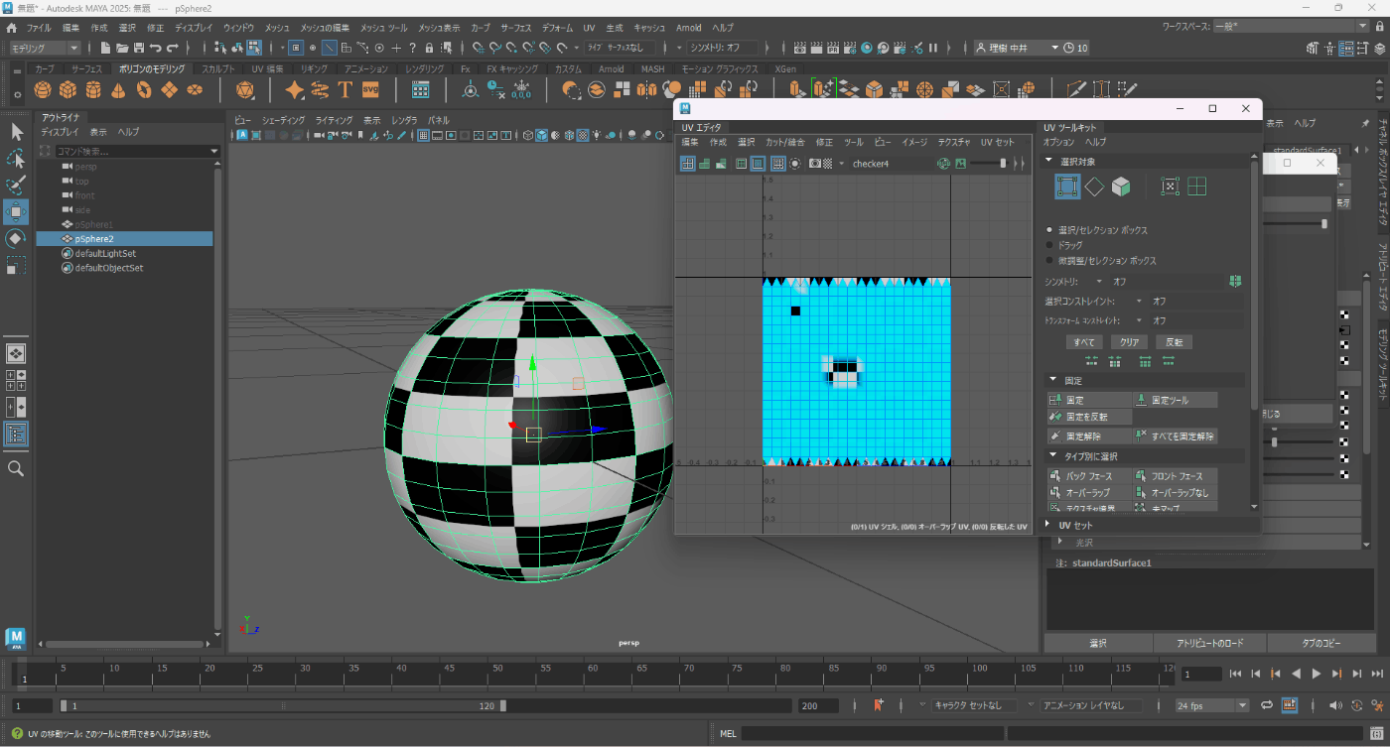Select the Rotate tool in toolbox
Viewport: 1390px width, 747px height.
(16, 238)
